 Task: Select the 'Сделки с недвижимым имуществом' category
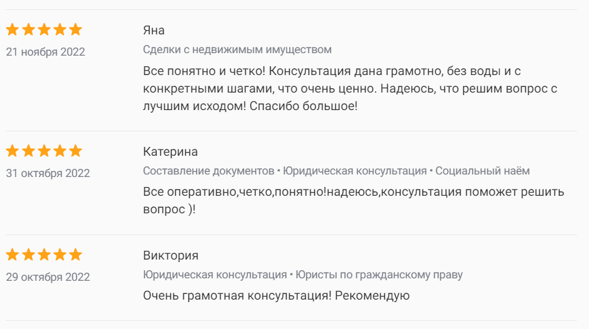pos(237,50)
